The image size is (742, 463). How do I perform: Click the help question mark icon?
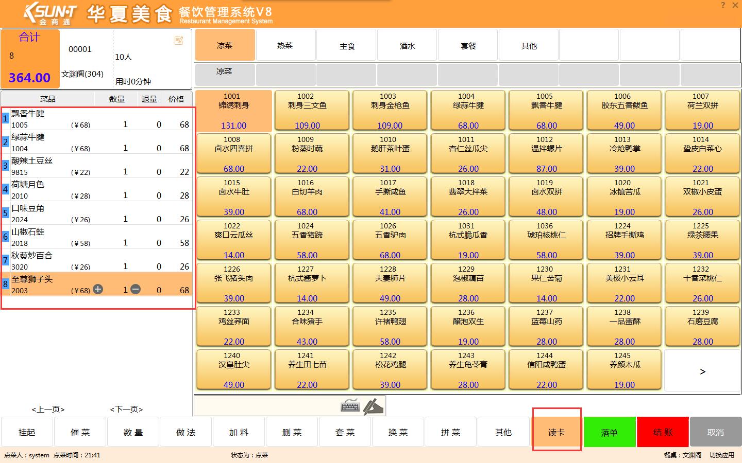click(x=723, y=5)
